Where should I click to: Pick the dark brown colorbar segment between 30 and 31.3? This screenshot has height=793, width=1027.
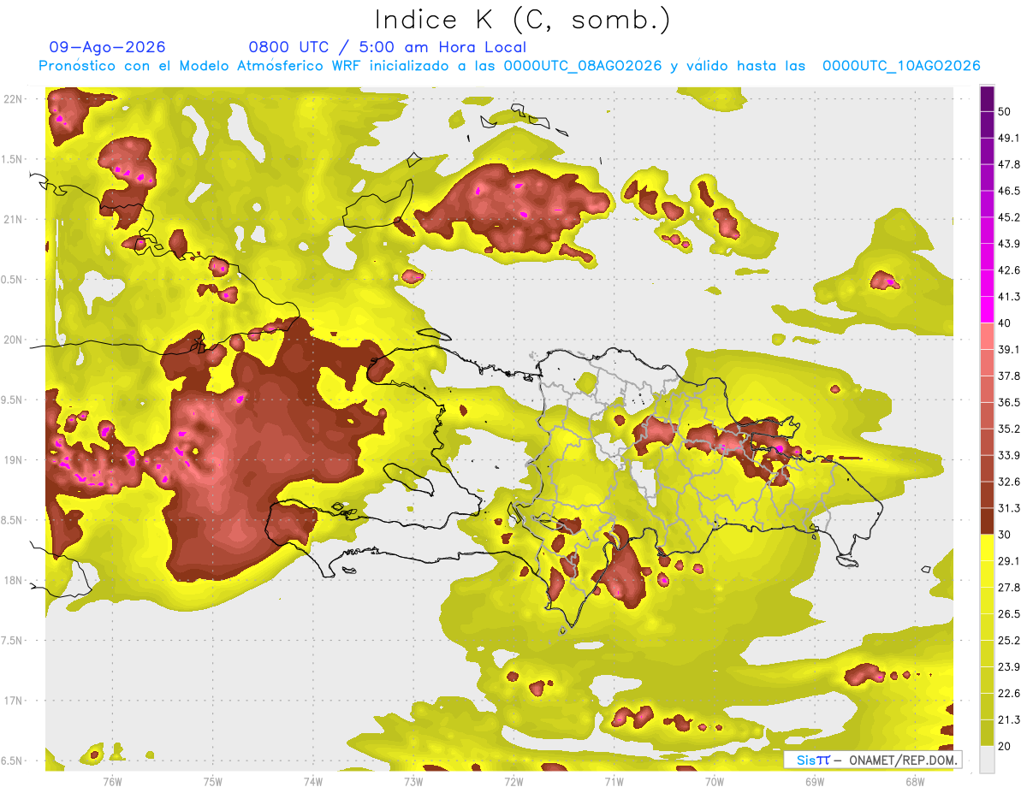point(988,521)
